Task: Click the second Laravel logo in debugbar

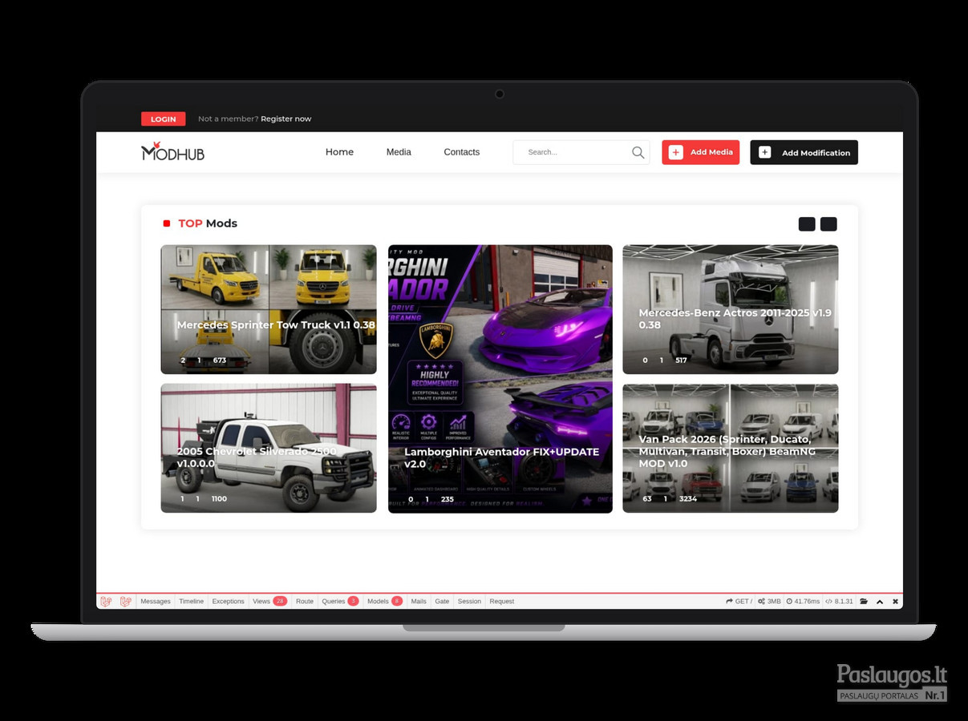Action: [125, 601]
